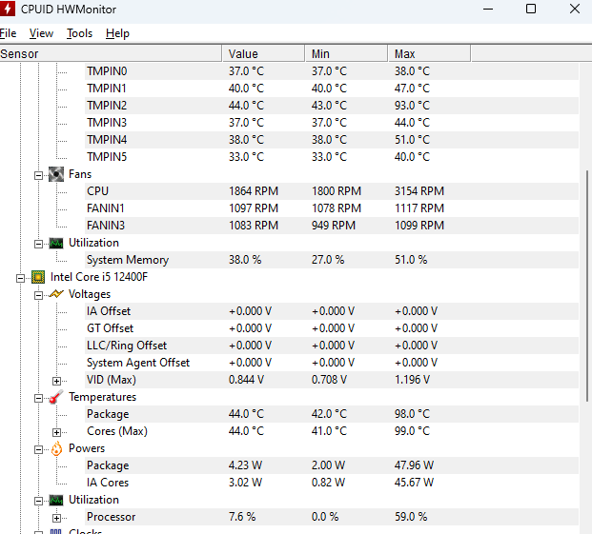Click the Powers group label
This screenshot has width=592, height=534.
(x=87, y=448)
